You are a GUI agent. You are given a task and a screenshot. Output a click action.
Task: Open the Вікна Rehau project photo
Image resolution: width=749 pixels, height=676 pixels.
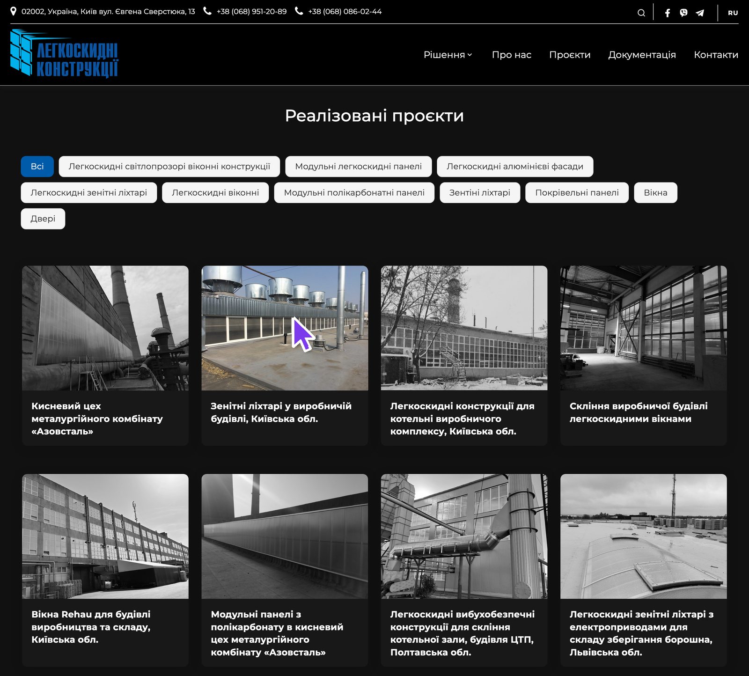point(105,536)
